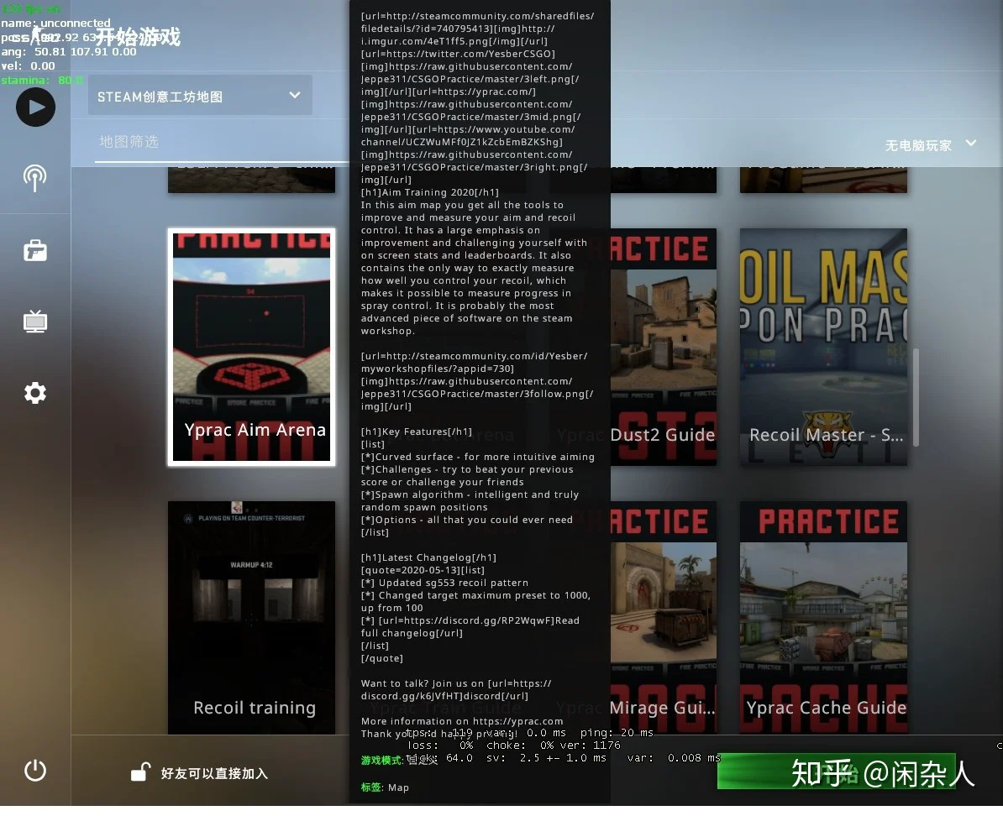Screen dimensions: 1003x816
Task: Click the "Latest Changelog" heading in tooltip
Action: click(428, 557)
